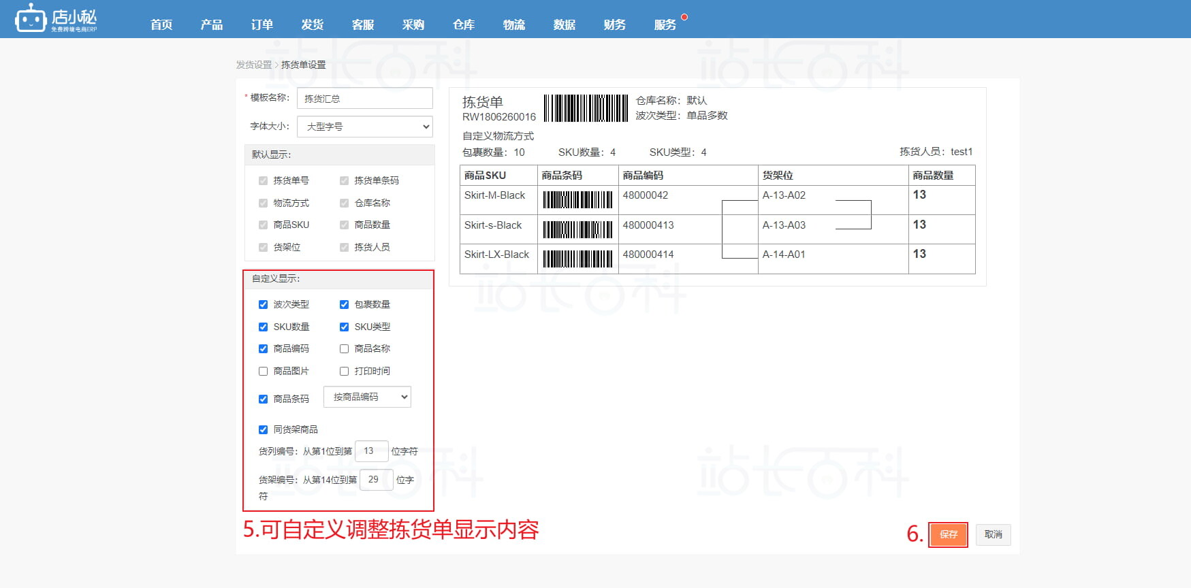
Task: Open the 字体大小 font size dropdown
Action: coord(365,127)
